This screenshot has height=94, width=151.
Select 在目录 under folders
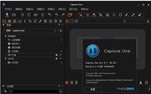point(15,63)
